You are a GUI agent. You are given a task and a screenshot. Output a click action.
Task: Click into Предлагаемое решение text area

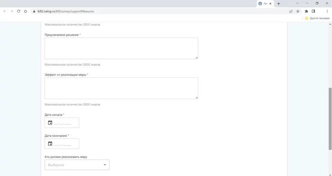pos(121,49)
